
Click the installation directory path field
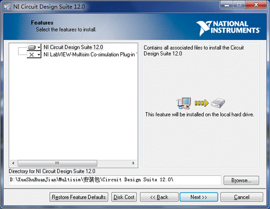[115, 180]
